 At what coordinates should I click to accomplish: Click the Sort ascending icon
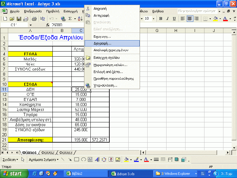[x=80, y=19]
